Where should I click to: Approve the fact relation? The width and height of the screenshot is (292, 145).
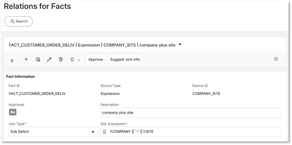(96, 59)
